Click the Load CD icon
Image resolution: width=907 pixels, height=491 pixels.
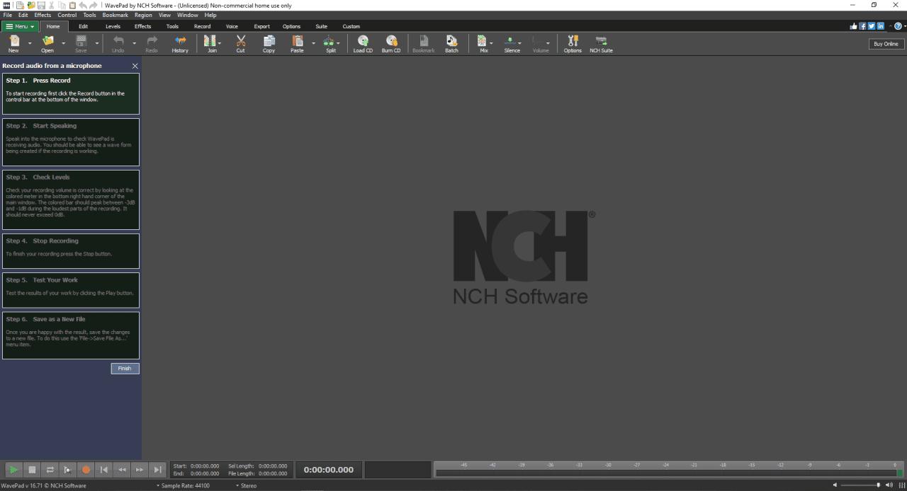[362, 42]
